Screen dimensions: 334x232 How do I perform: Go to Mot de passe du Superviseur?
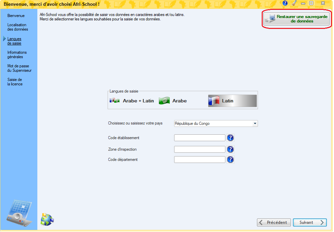click(x=19, y=68)
